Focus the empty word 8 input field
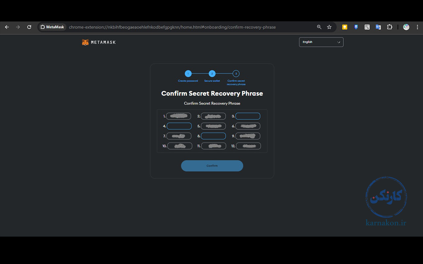 tap(213, 136)
